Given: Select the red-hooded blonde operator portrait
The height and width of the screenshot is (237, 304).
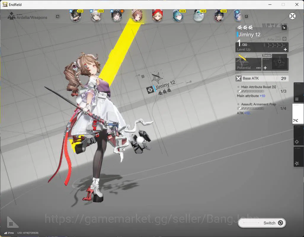Looking at the screenshot, I should coord(157,16).
